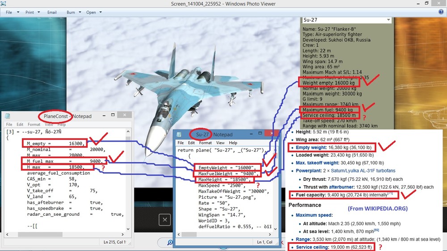The width and height of the screenshot is (447, 251).
Task: Open Edit menu in Su-27 Notepad
Action: [x=191, y=143]
